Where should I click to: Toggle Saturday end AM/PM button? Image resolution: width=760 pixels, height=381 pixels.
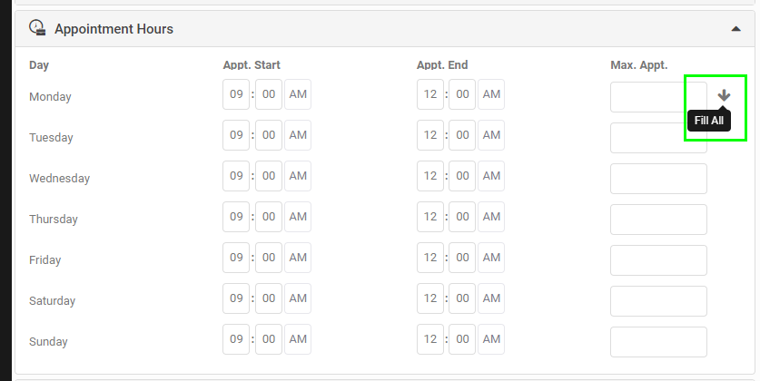[491, 298]
